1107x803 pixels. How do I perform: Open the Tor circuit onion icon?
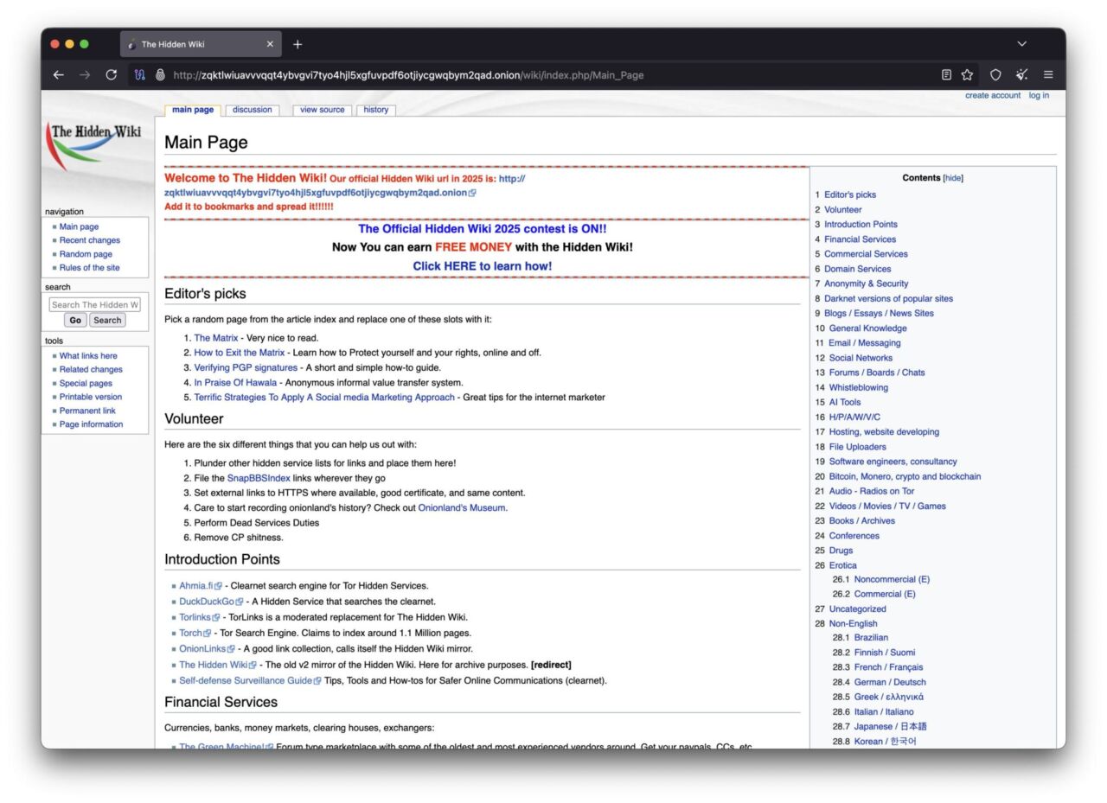tap(138, 75)
